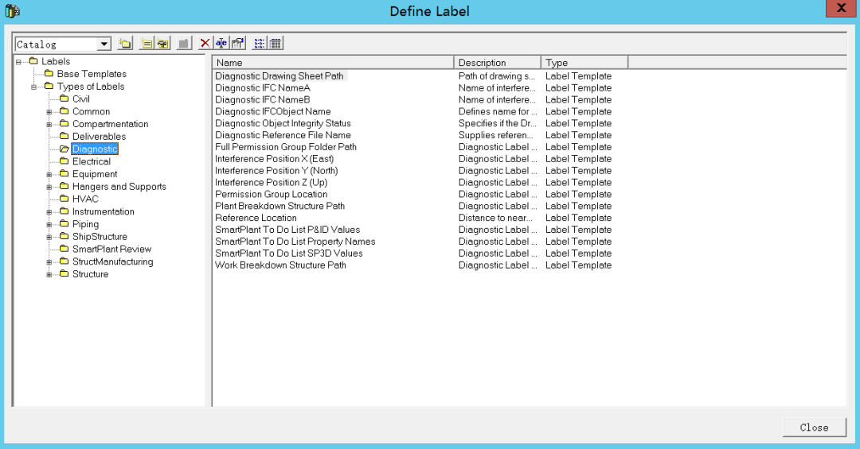Click the red X Delete icon
The height and width of the screenshot is (449, 860).
[205, 43]
